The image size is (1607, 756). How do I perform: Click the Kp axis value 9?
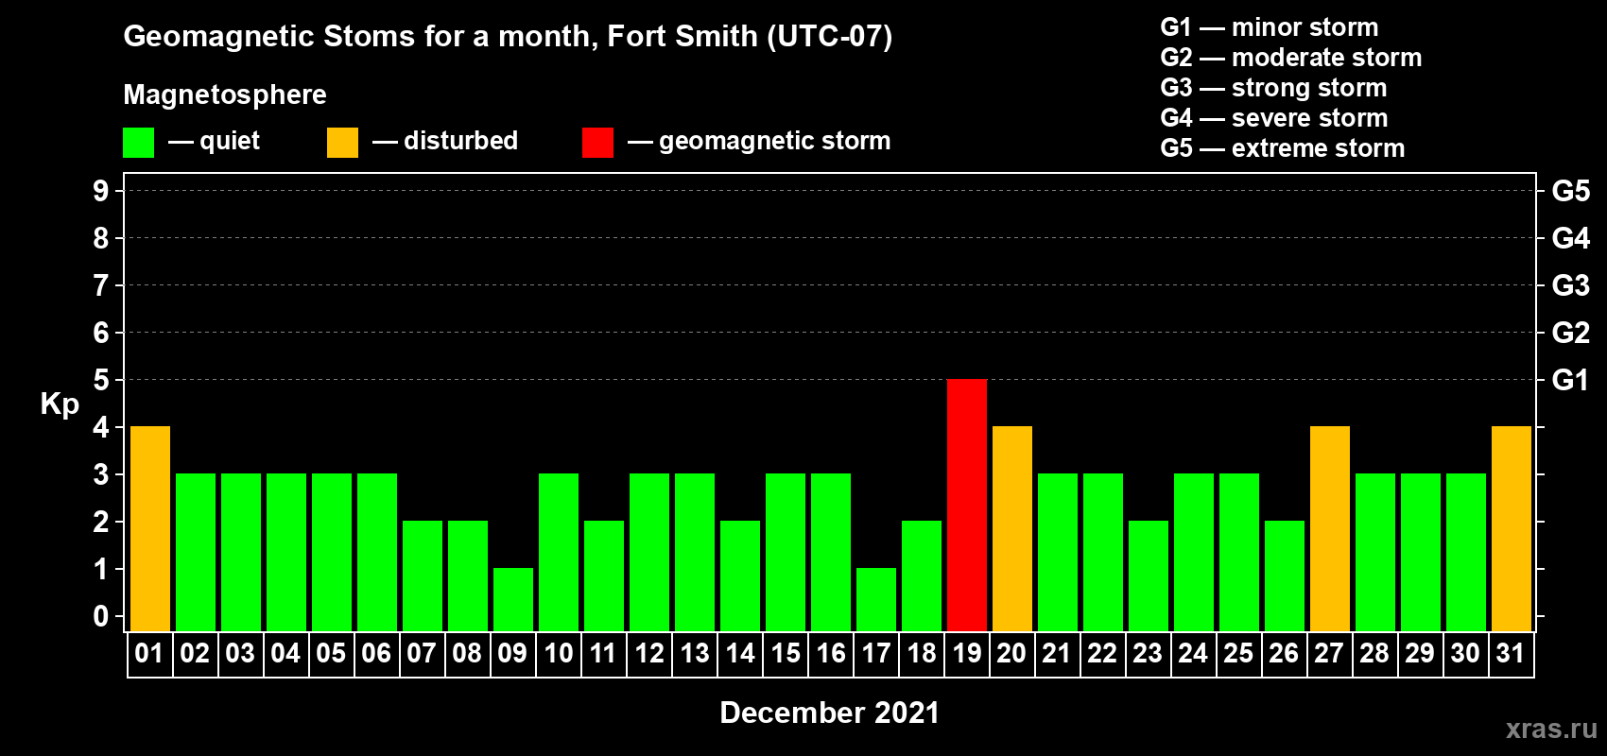[x=101, y=191]
